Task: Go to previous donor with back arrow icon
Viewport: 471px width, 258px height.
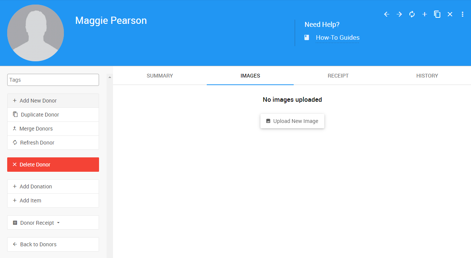Action: click(386, 14)
